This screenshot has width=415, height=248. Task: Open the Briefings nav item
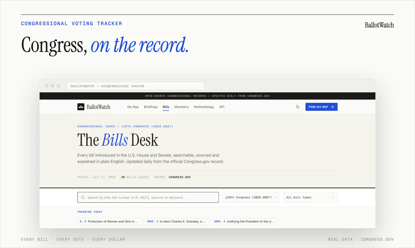pos(151,107)
